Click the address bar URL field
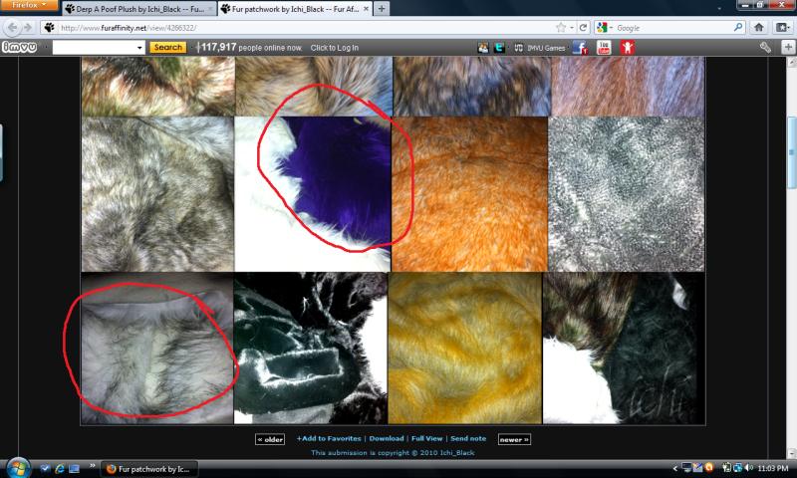This screenshot has width=797, height=478. point(299,27)
